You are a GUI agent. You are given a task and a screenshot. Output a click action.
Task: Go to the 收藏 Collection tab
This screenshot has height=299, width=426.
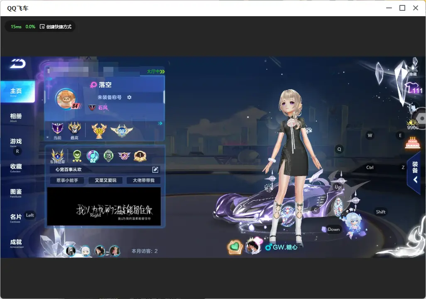pos(16,167)
